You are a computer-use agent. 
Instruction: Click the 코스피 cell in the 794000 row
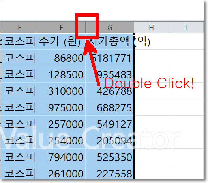[19, 157]
